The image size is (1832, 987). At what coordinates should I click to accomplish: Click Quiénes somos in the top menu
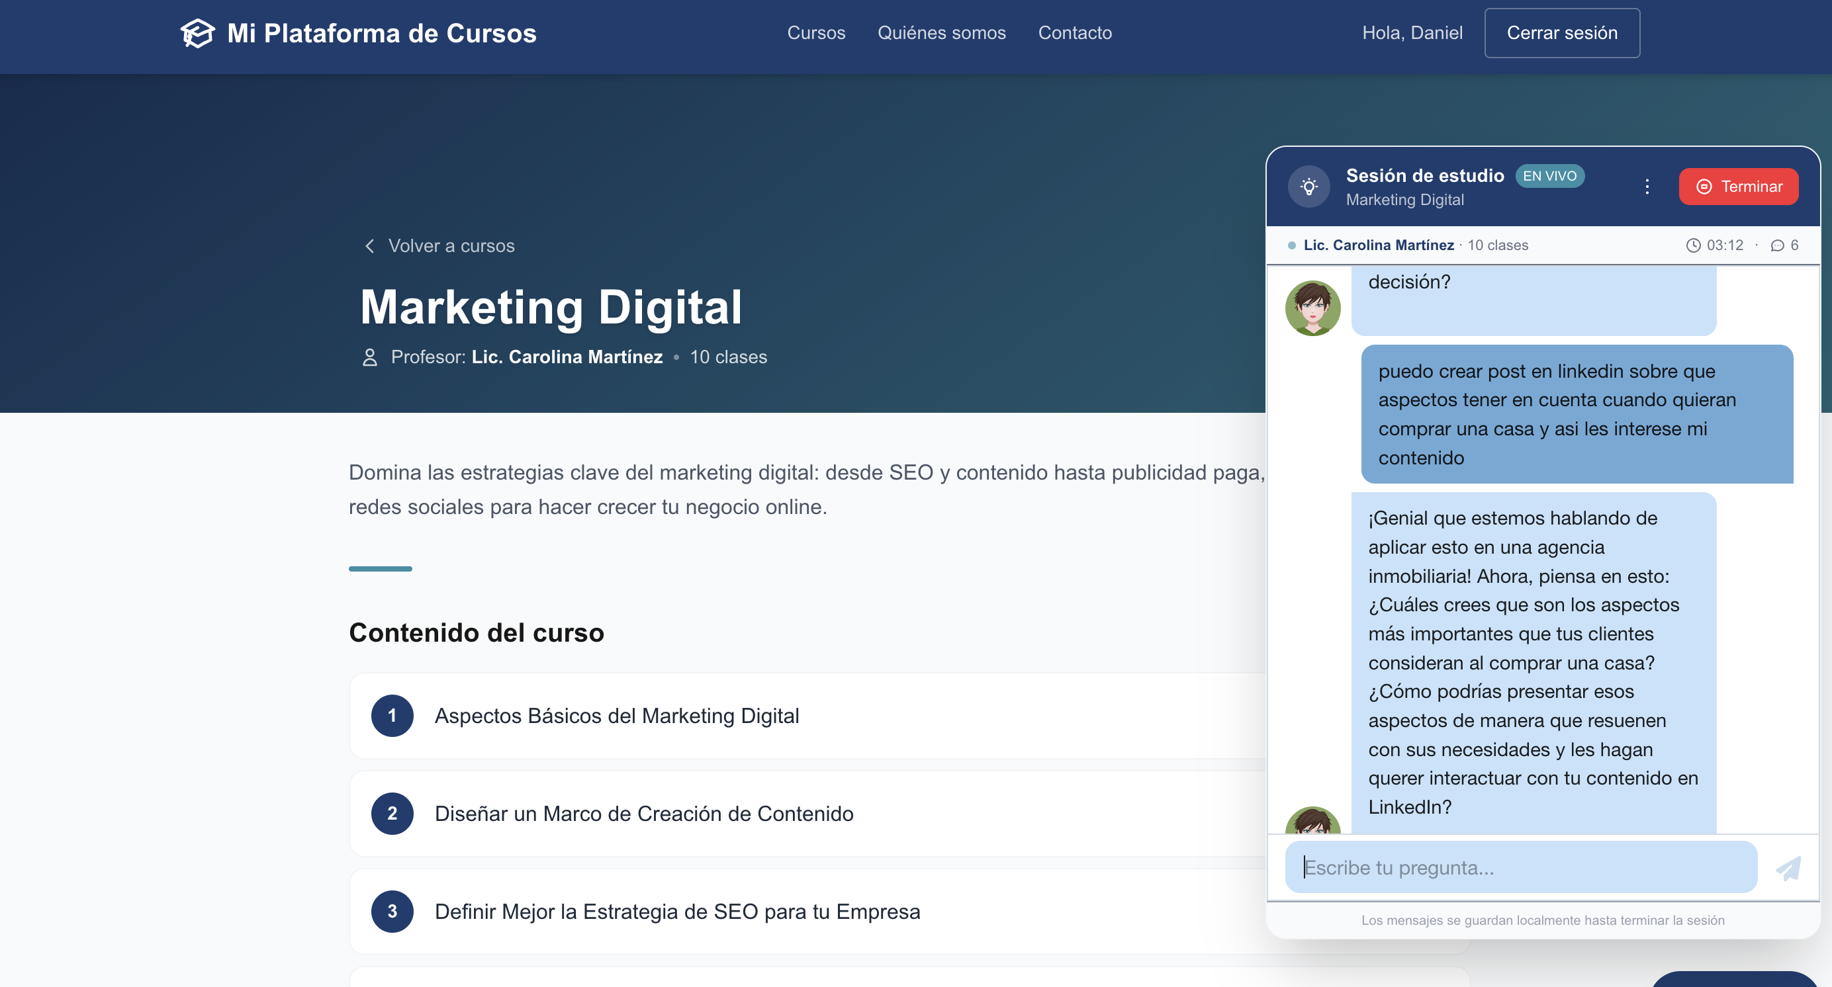point(942,32)
